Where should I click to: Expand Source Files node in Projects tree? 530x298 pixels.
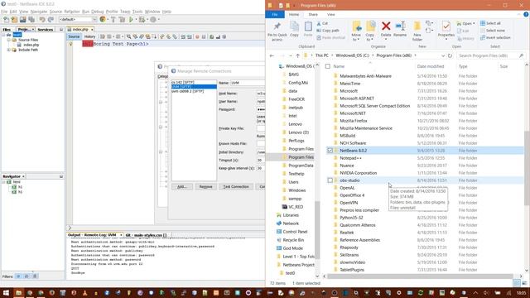click(9, 40)
